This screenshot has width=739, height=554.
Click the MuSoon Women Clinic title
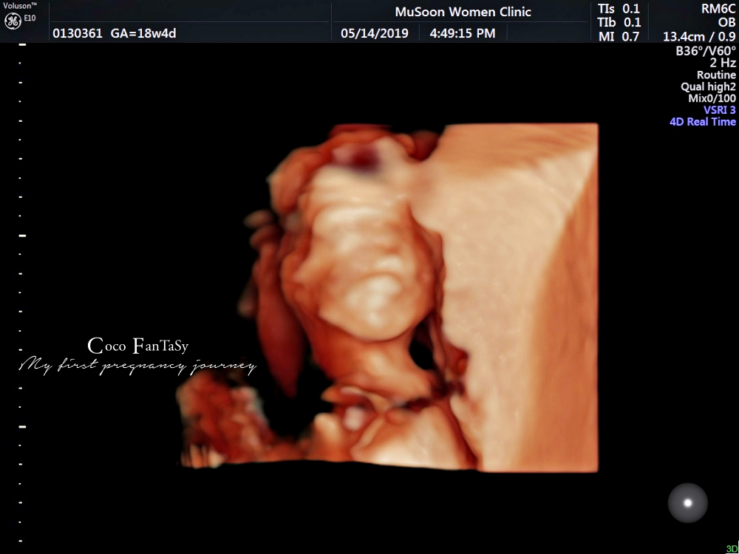point(463,12)
